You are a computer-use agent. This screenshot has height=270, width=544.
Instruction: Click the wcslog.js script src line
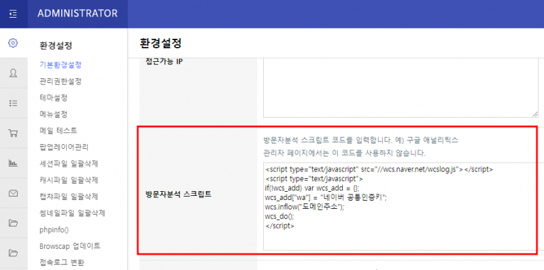379,169
